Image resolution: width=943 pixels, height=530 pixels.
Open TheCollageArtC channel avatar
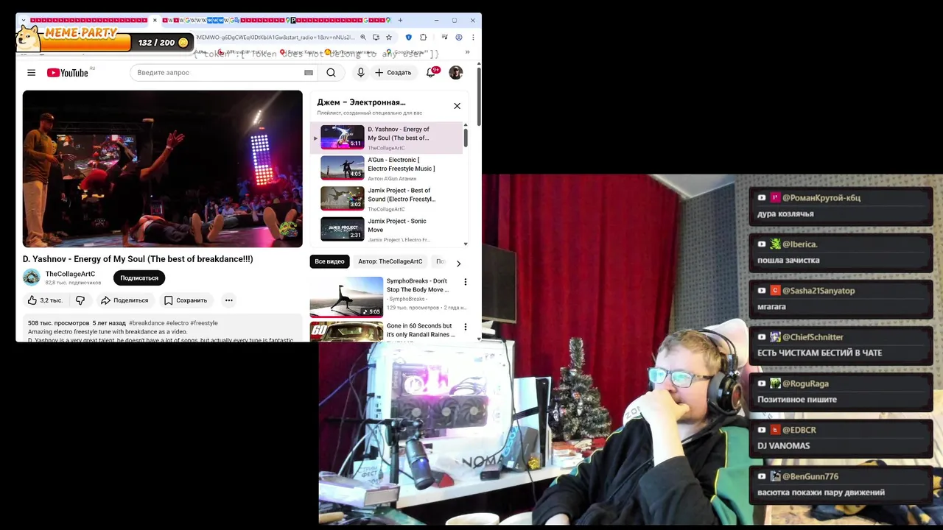pos(31,278)
